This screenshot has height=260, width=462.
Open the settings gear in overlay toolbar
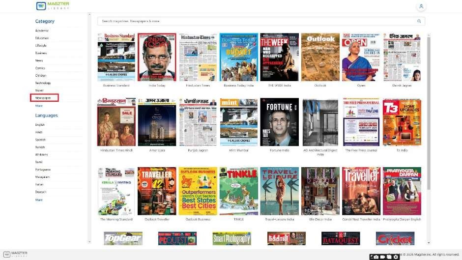[396, 257]
